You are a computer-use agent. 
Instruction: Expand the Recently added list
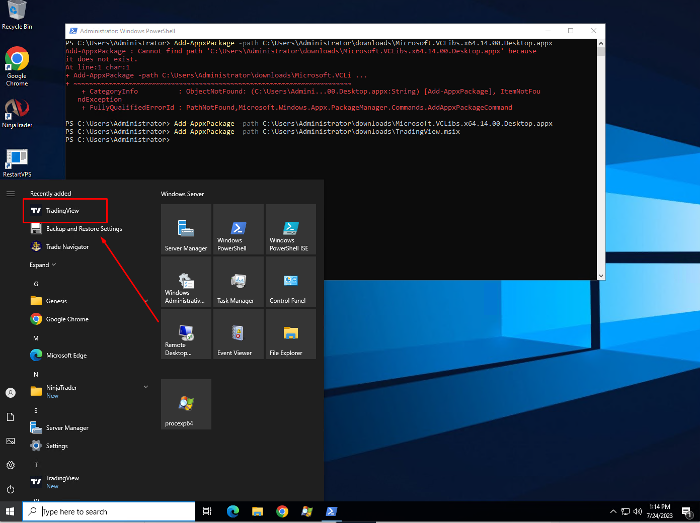click(43, 265)
